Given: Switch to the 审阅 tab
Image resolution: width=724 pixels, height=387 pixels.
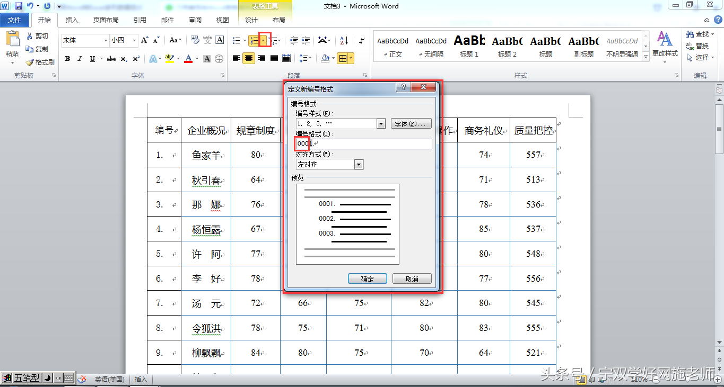Looking at the screenshot, I should pos(195,20).
